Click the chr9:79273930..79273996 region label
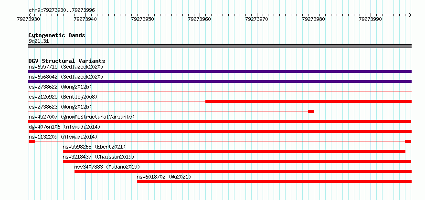This screenshot has height=200, width=425. 62,10
